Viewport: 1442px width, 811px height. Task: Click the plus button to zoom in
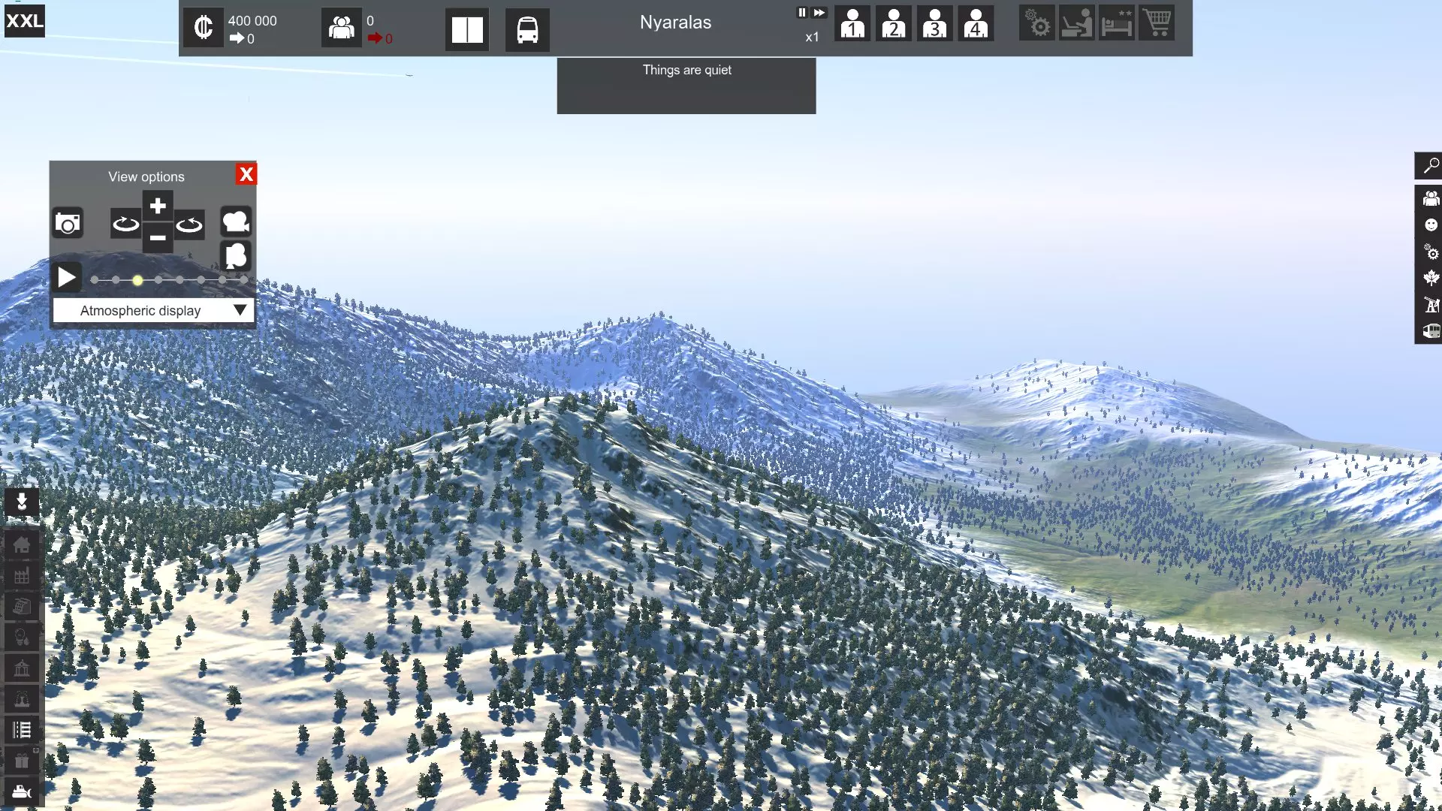158,206
